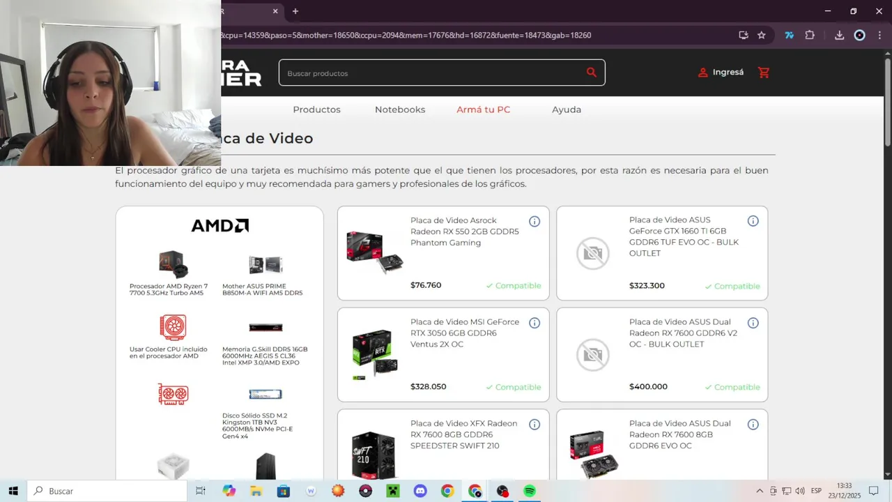Image resolution: width=892 pixels, height=502 pixels.
Task: Open File Explorer from the taskbar
Action: tap(256, 491)
